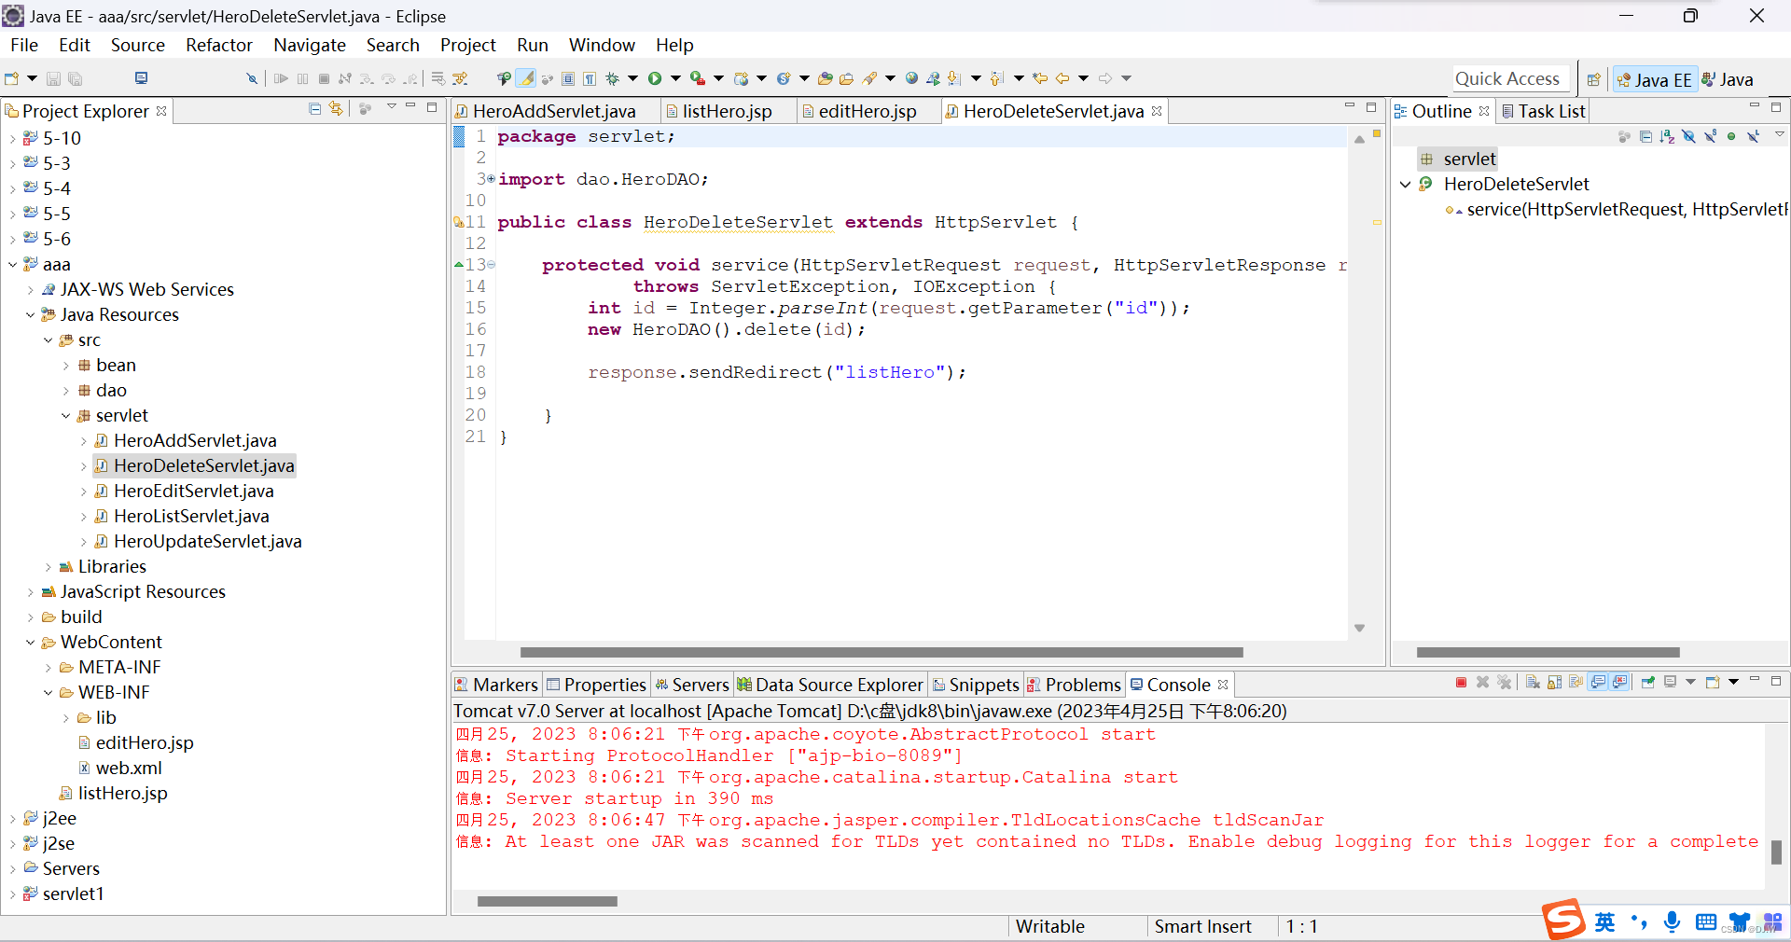Select web.xml in WEB-INF

[x=129, y=769]
